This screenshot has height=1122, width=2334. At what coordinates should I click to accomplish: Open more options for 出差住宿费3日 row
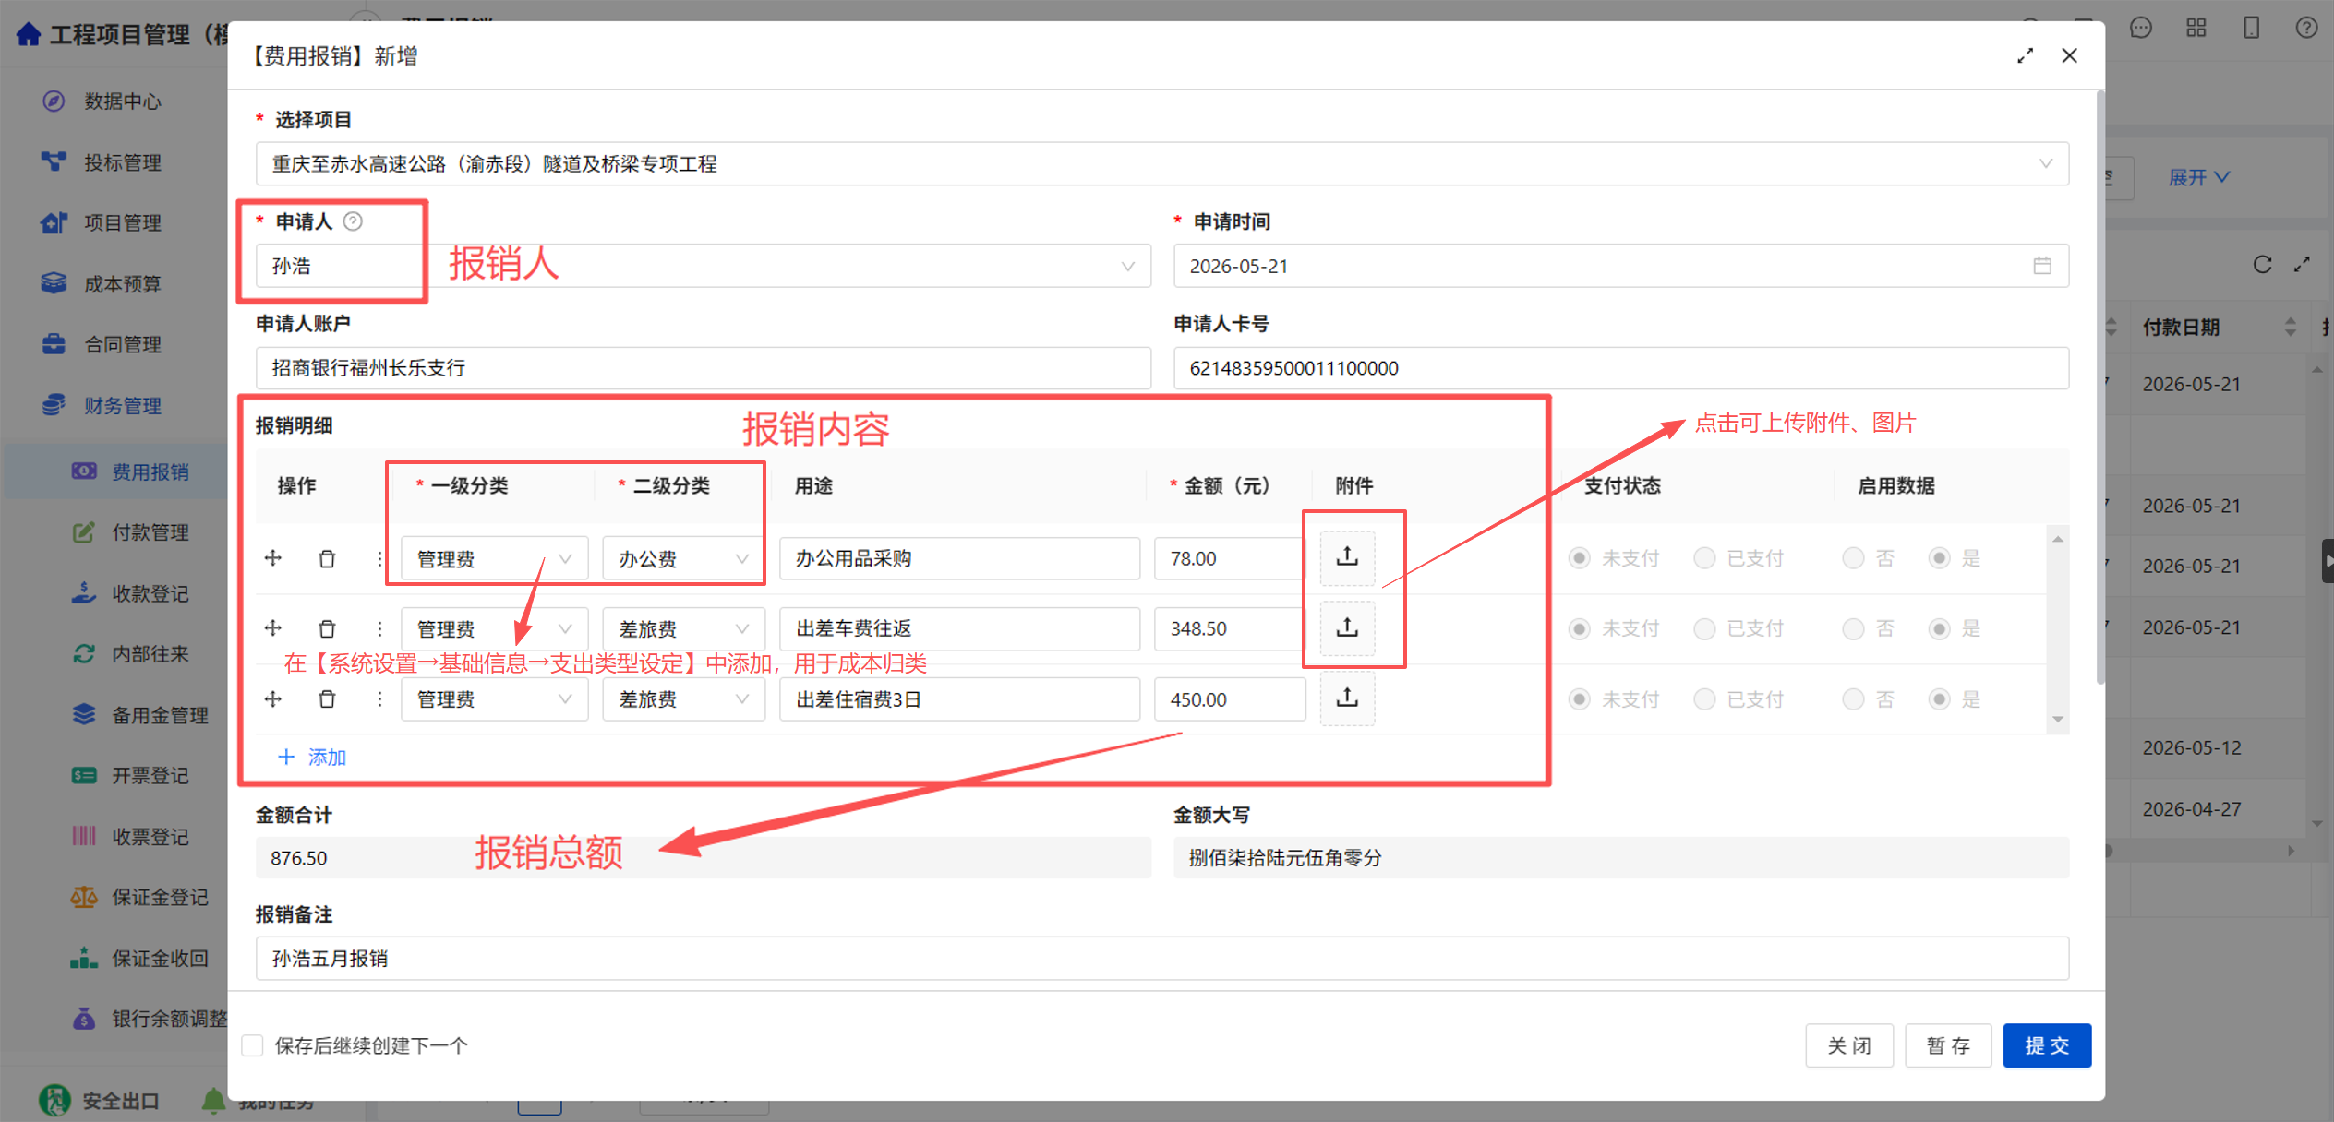pos(379,698)
